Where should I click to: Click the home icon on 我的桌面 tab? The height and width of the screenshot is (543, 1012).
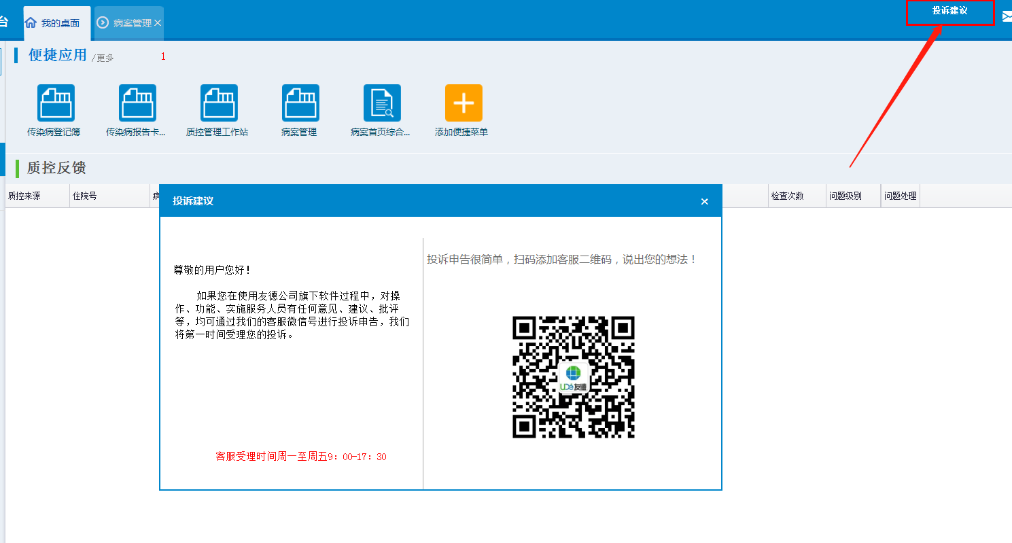point(31,22)
